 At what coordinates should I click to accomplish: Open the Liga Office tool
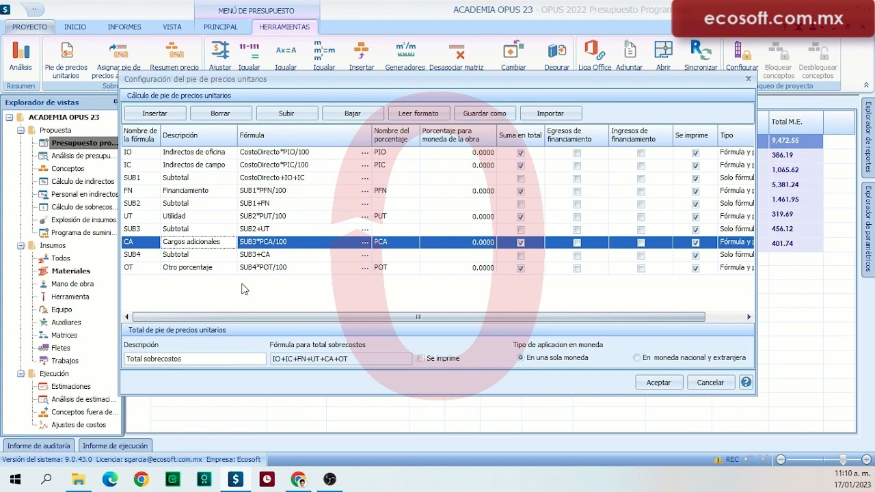point(595,55)
